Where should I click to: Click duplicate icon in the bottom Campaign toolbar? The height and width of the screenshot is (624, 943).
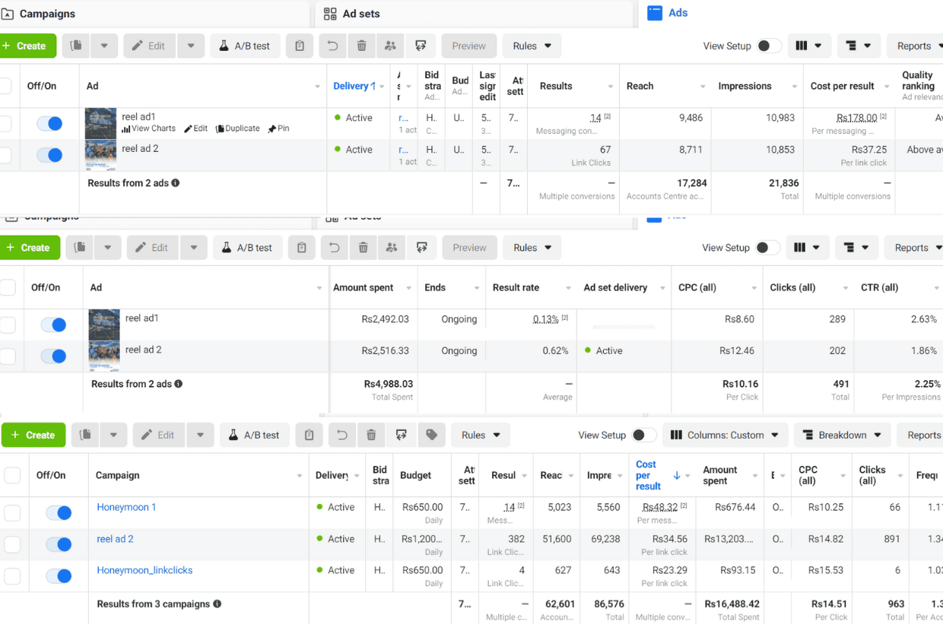pyautogui.click(x=86, y=435)
